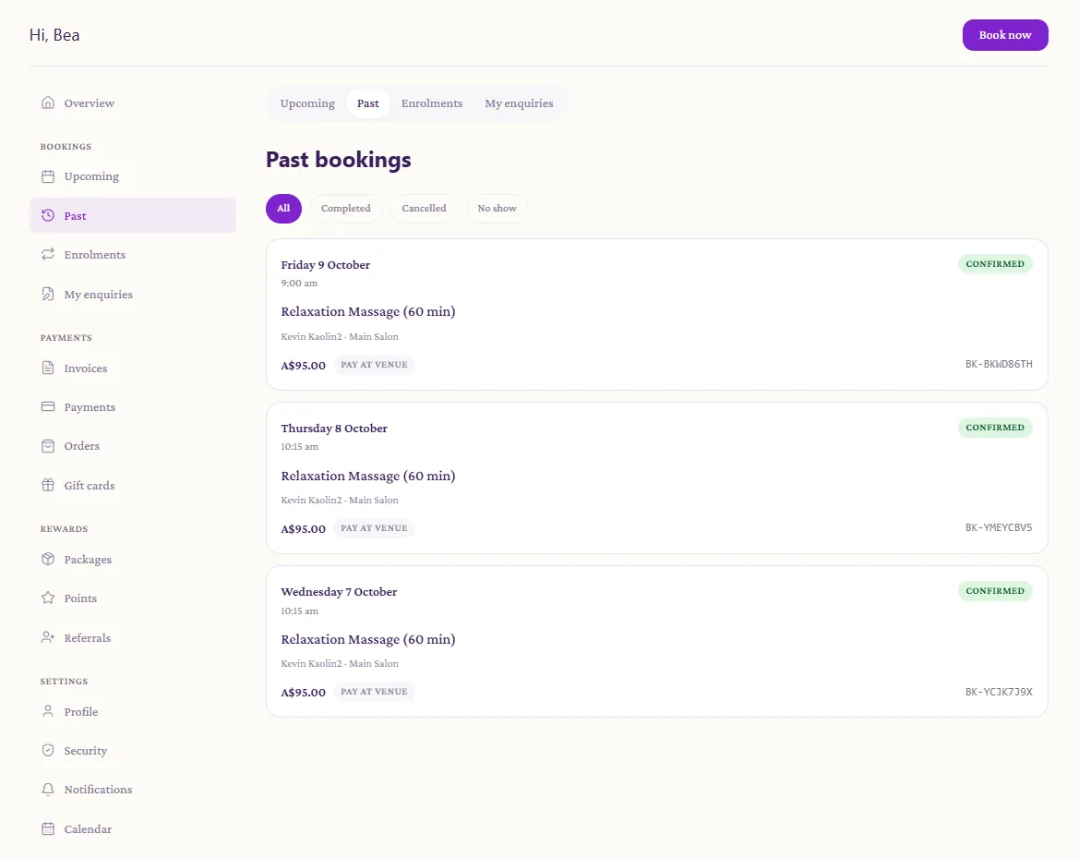Filter bookings by No show
This screenshot has width=1079, height=858.
pyautogui.click(x=497, y=209)
